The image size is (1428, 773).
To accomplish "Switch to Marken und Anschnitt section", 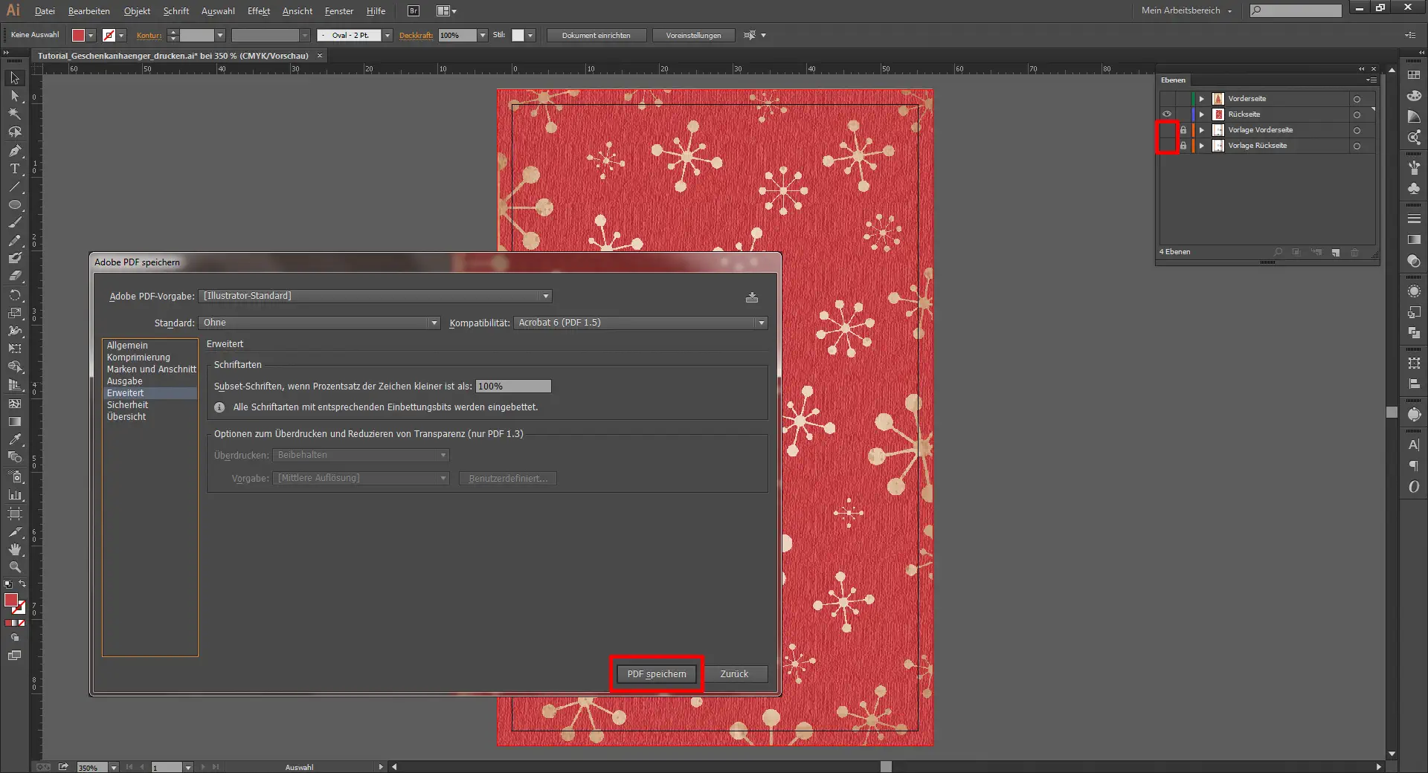I will [151, 369].
